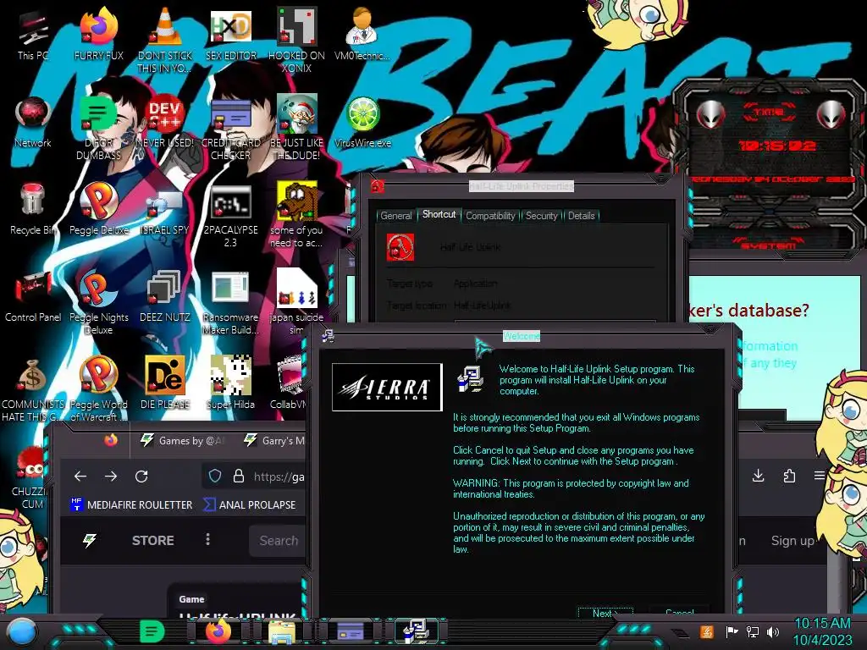Open the MEDIAFIRE ROULETTER bookmark

click(131, 504)
